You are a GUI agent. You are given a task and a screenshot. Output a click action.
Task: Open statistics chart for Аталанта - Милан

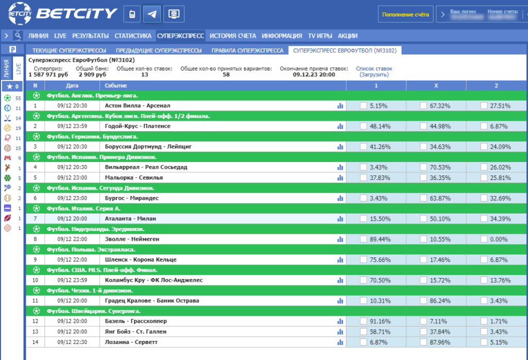point(340,219)
